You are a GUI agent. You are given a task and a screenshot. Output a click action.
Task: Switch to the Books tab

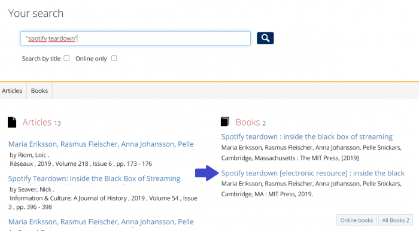40,91
